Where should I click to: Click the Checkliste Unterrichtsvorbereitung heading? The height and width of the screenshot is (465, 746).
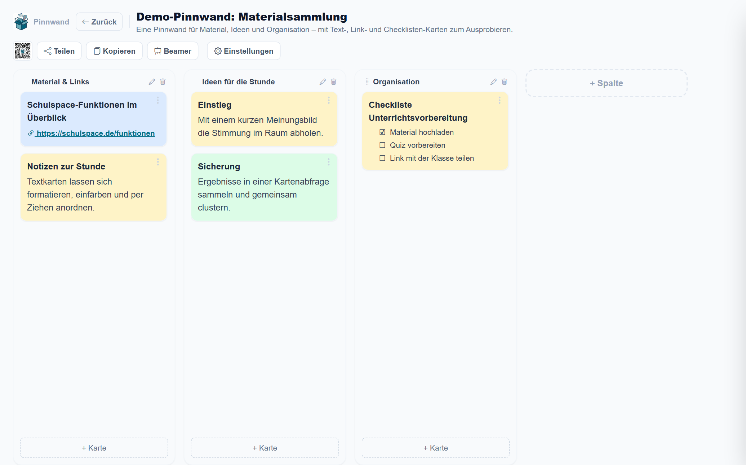(418, 111)
